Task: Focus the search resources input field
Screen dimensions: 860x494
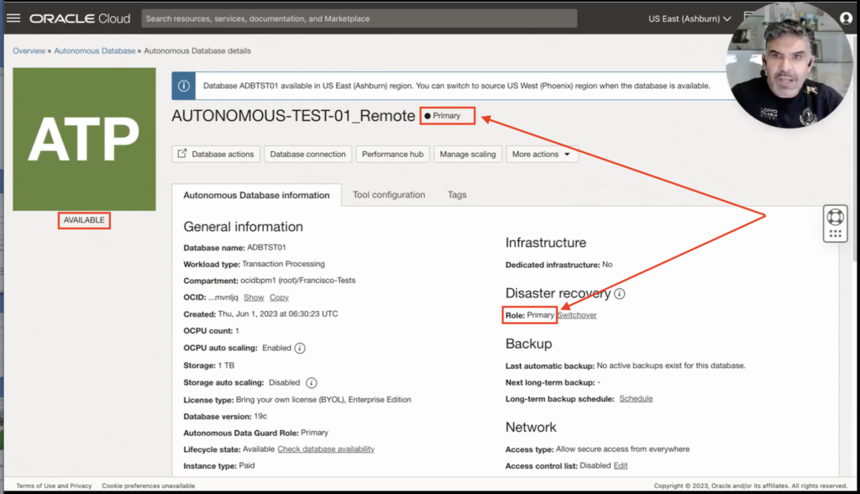Action: tap(359, 18)
